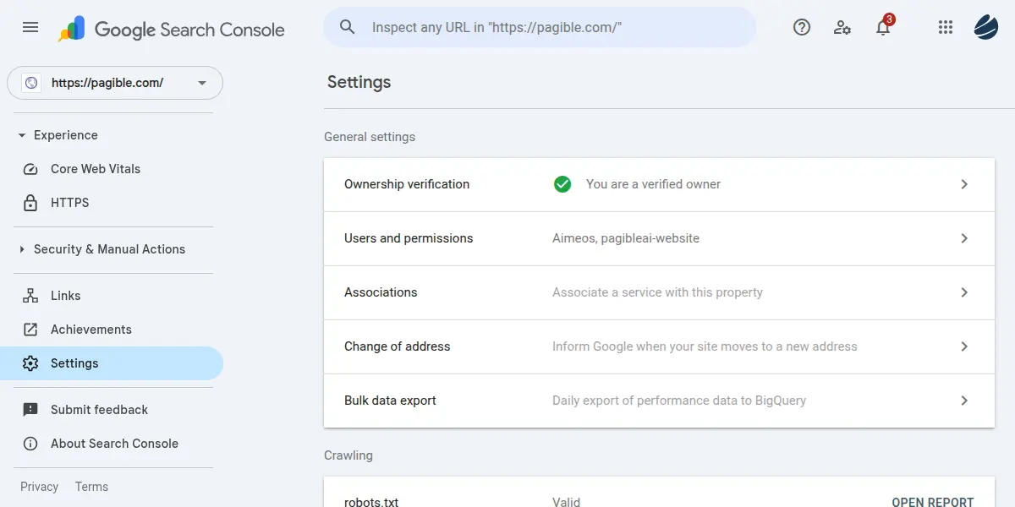The width and height of the screenshot is (1015, 507).
Task: Open user settings person-gear icon
Action: click(x=842, y=27)
